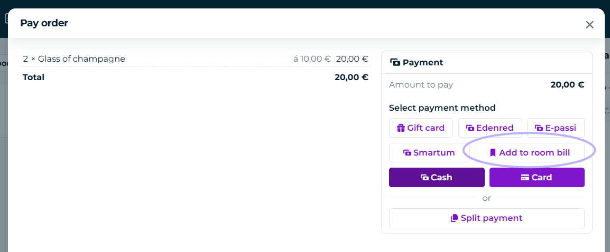This screenshot has width=610, height=252.
Task: Open Split payment option
Action: click(x=487, y=218)
